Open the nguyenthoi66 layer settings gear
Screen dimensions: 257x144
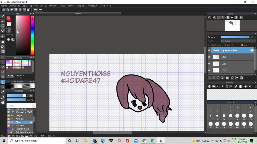coord(252,50)
